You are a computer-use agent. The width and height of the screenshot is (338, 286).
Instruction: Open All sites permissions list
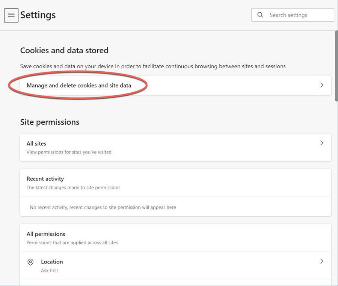pos(175,147)
